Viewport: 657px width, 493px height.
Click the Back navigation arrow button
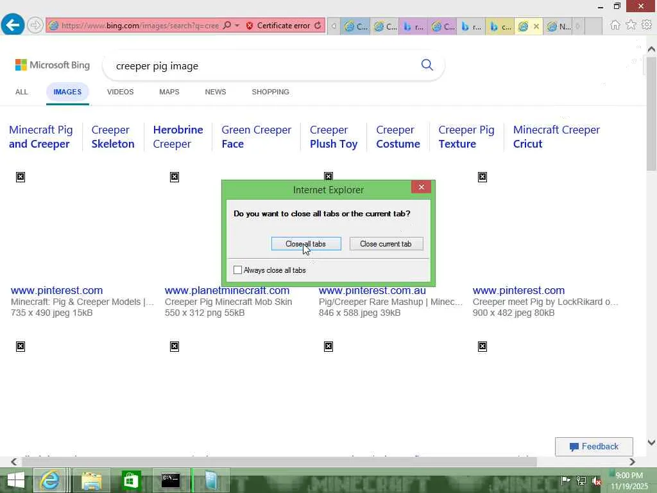click(x=13, y=25)
